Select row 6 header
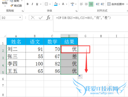 click(x=3, y=77)
